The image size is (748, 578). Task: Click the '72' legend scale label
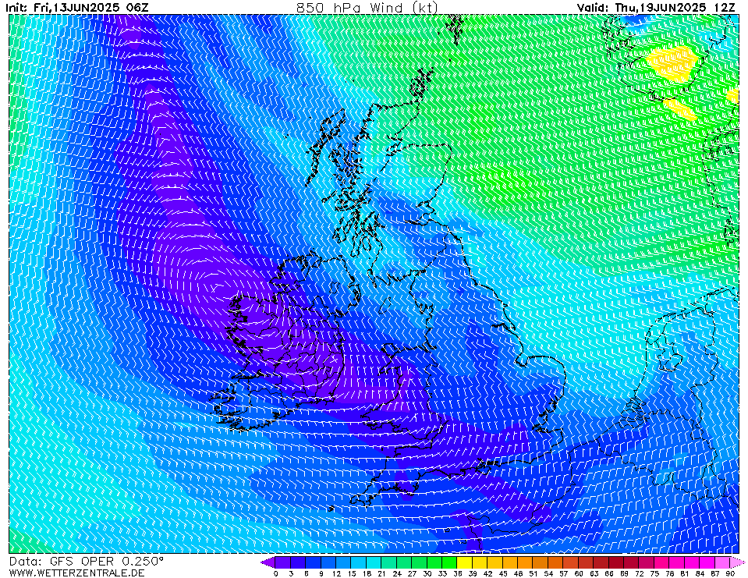[640, 573]
